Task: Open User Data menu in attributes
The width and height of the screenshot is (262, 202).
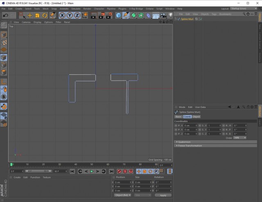Action: (x=200, y=107)
